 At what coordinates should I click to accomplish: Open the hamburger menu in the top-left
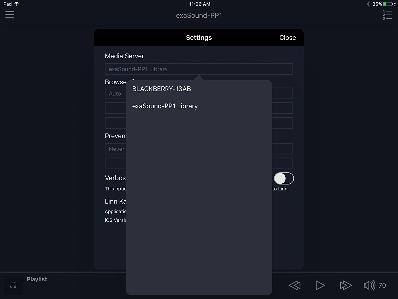[x=10, y=15]
